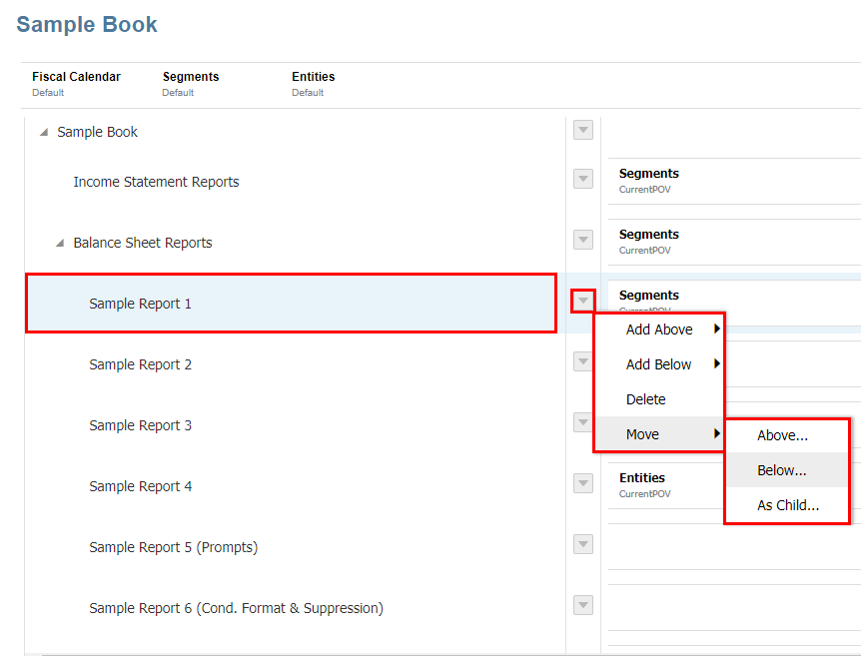Open Balance Sheet Reports action dropdown

(583, 240)
